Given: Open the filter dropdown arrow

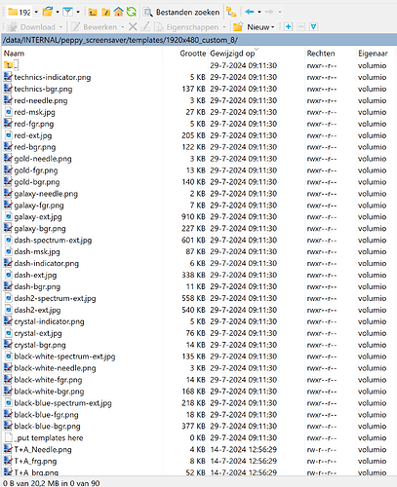Looking at the screenshot, I should pyautogui.click(x=78, y=13).
